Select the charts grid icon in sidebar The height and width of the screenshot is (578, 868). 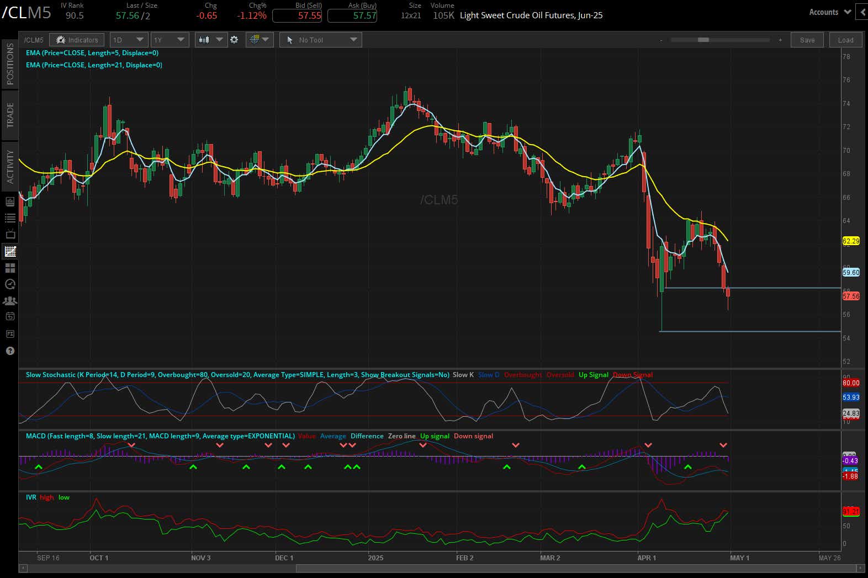point(10,251)
